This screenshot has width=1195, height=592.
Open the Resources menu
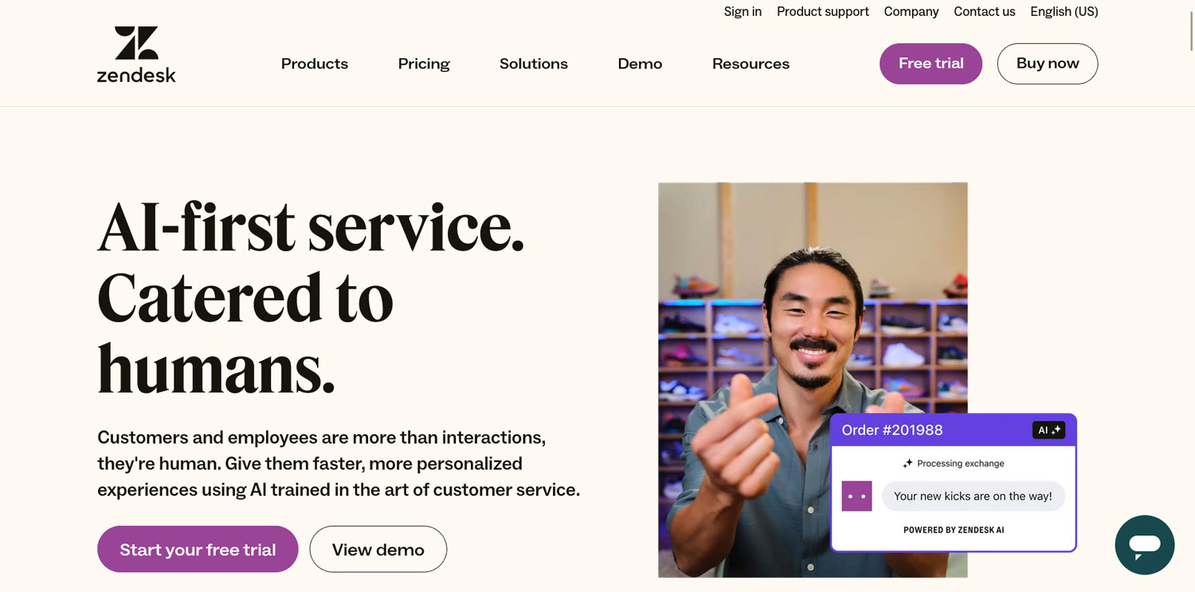750,64
